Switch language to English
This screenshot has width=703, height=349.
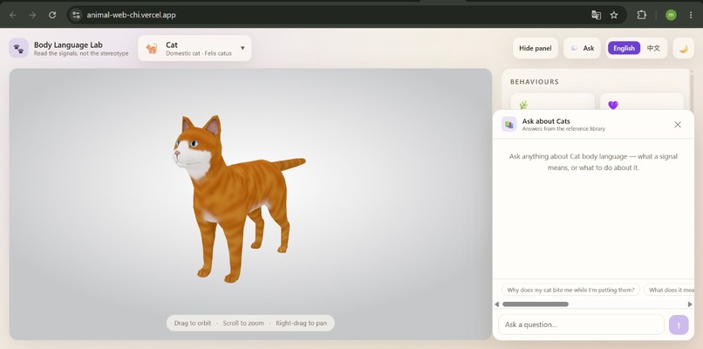click(624, 48)
